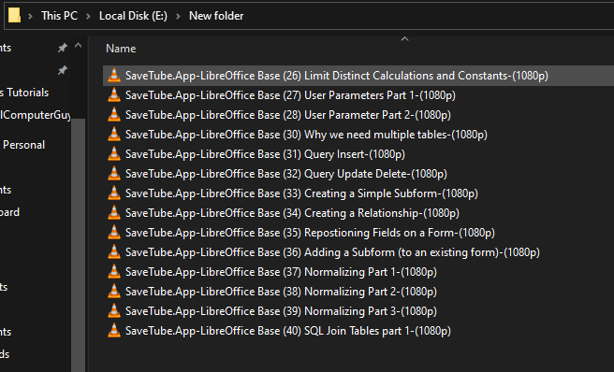Image resolution: width=614 pixels, height=372 pixels.
Task: Click VLC icon of Base (37) Normalizing Part 1
Action: point(114,271)
